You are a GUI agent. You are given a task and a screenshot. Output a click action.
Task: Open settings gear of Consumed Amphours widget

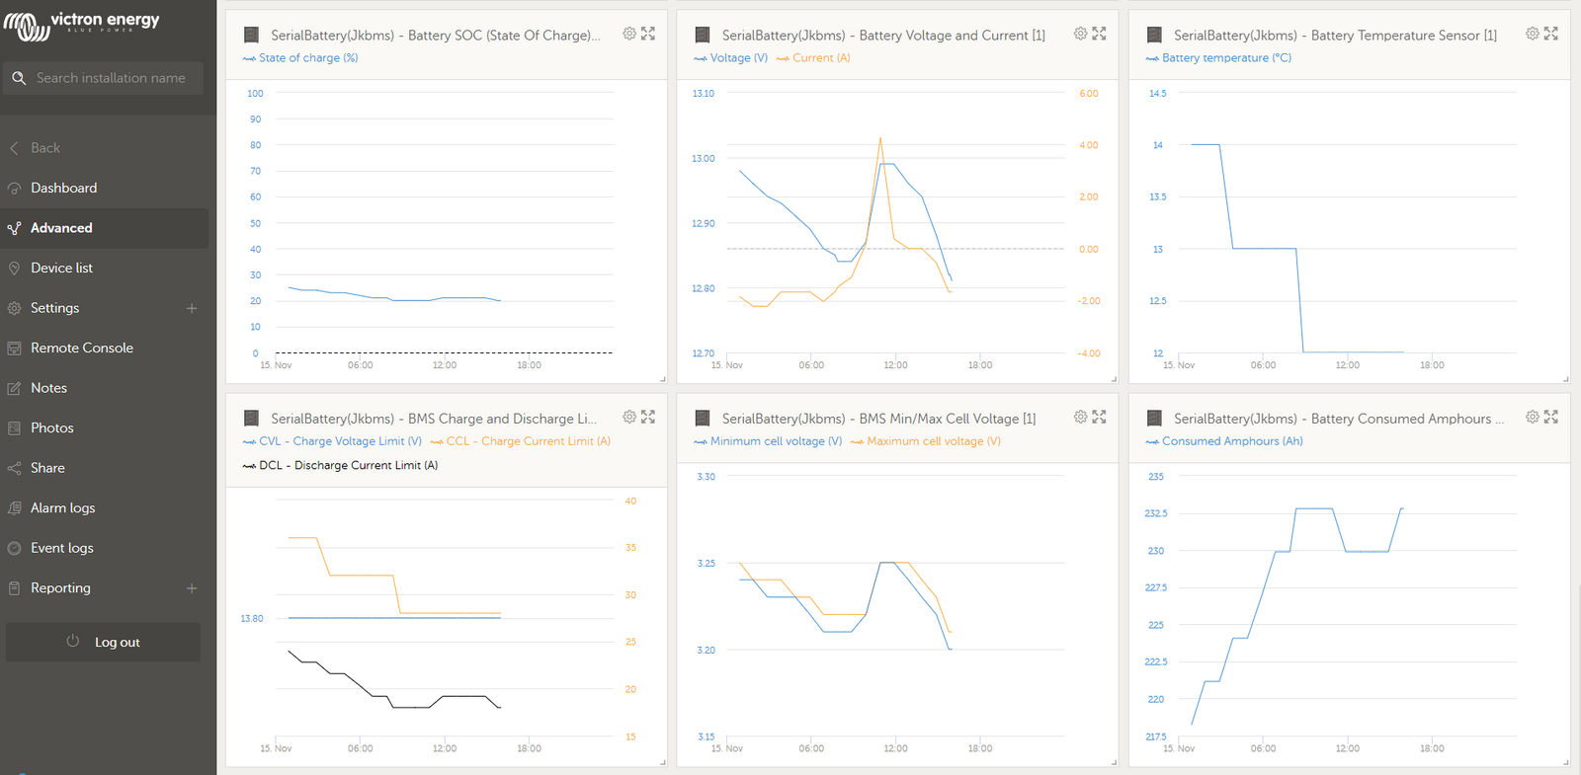click(x=1533, y=417)
